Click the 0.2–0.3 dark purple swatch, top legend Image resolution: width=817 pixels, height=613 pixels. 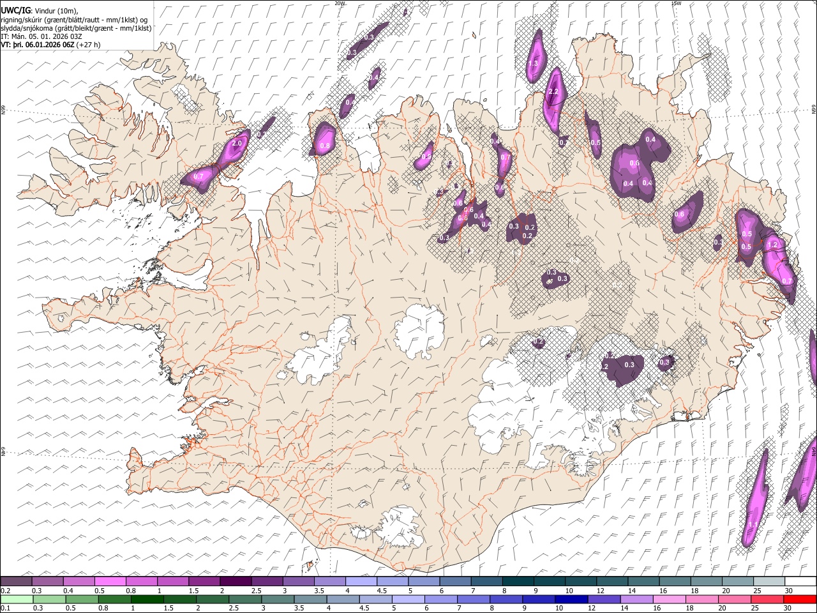pos(17,581)
